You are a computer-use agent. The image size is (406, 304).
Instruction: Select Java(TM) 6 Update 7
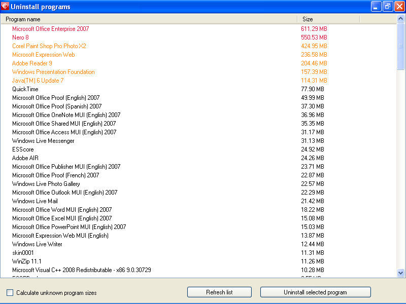tap(38, 81)
